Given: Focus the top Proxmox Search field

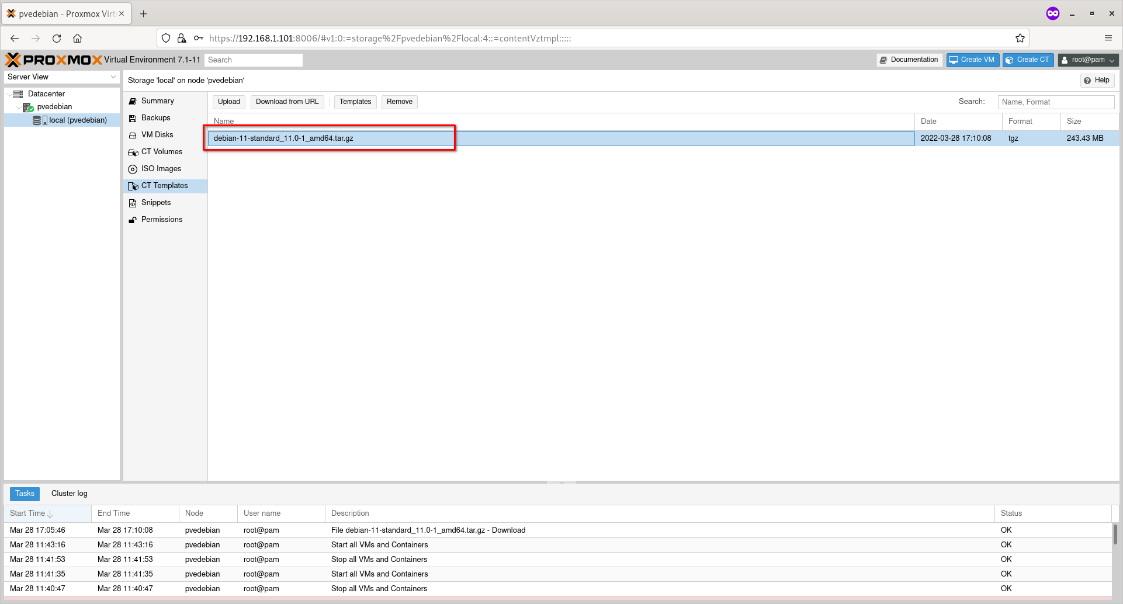Looking at the screenshot, I should click(x=254, y=60).
